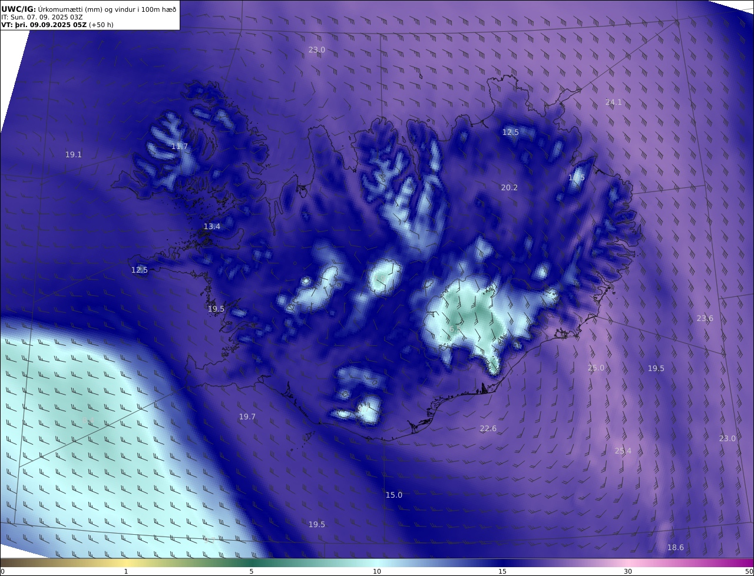
Task: Click the map value 18.6
Action: point(675,547)
